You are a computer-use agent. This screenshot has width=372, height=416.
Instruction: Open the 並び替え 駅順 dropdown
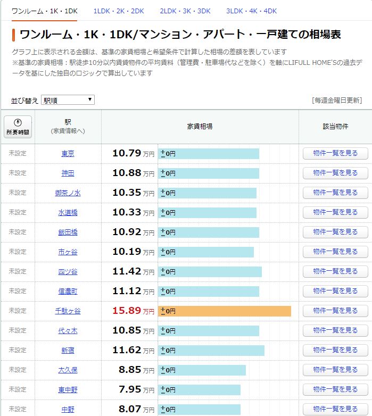(x=68, y=100)
